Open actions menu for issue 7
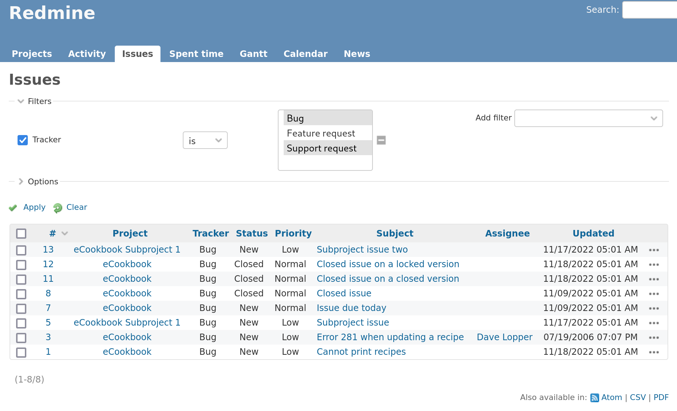The image size is (677, 411). 654,308
